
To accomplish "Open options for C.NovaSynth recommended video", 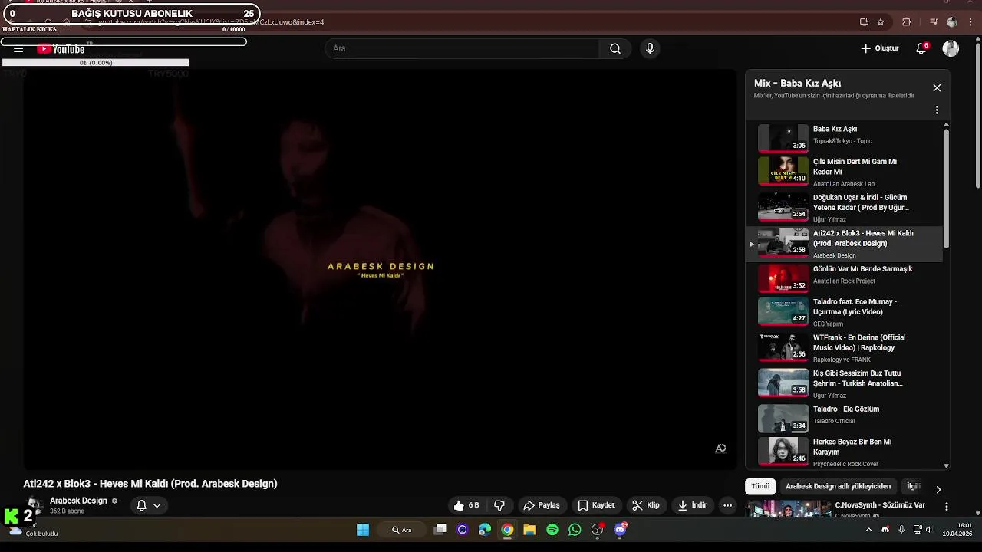I will pos(946,507).
